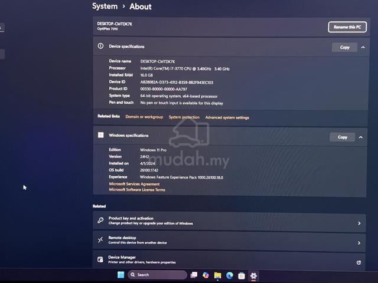Open the Remote desktop settings row
Viewport: 378px width, 283px height.
point(229,241)
